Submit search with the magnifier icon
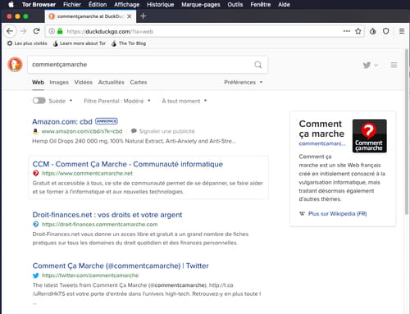The image size is (410, 314). 257,65
